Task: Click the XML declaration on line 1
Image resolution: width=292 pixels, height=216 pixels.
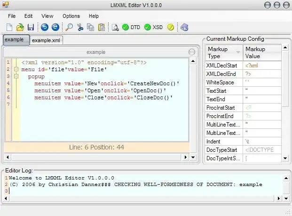Action: 84,62
